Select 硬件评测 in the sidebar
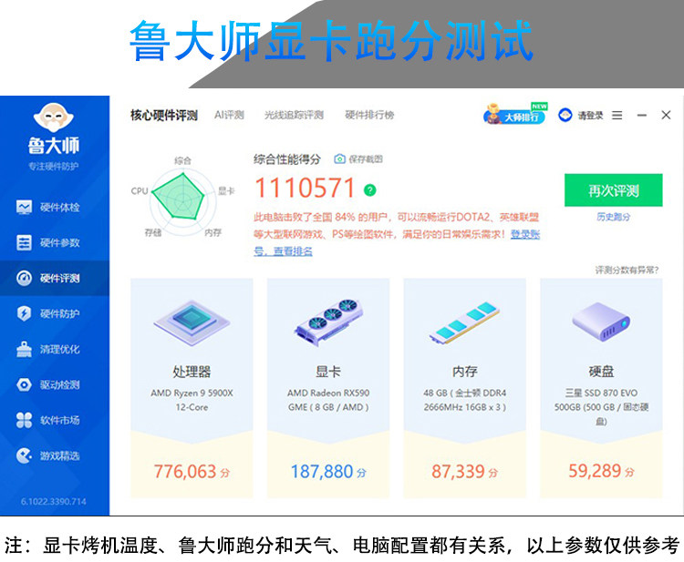Screen dimensions: 684x562 tap(55, 278)
